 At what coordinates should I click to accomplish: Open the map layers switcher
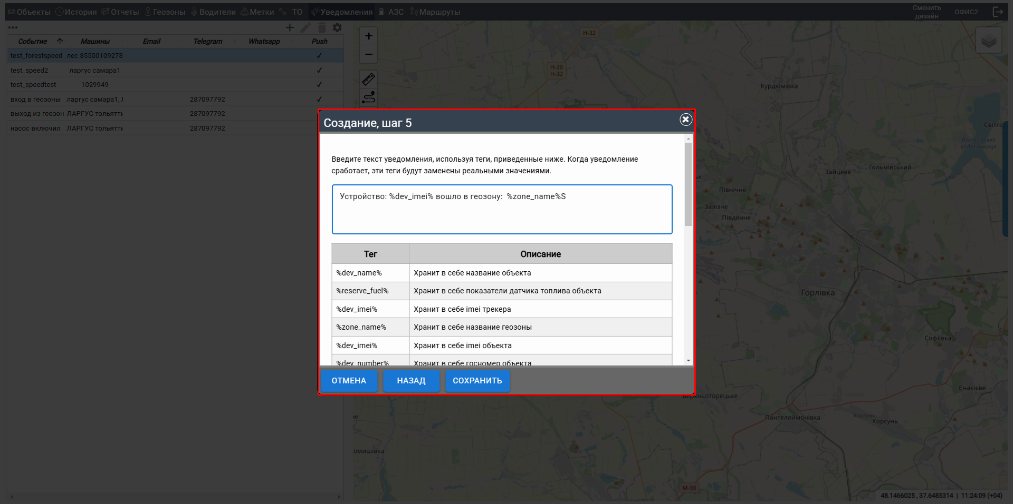tap(988, 41)
